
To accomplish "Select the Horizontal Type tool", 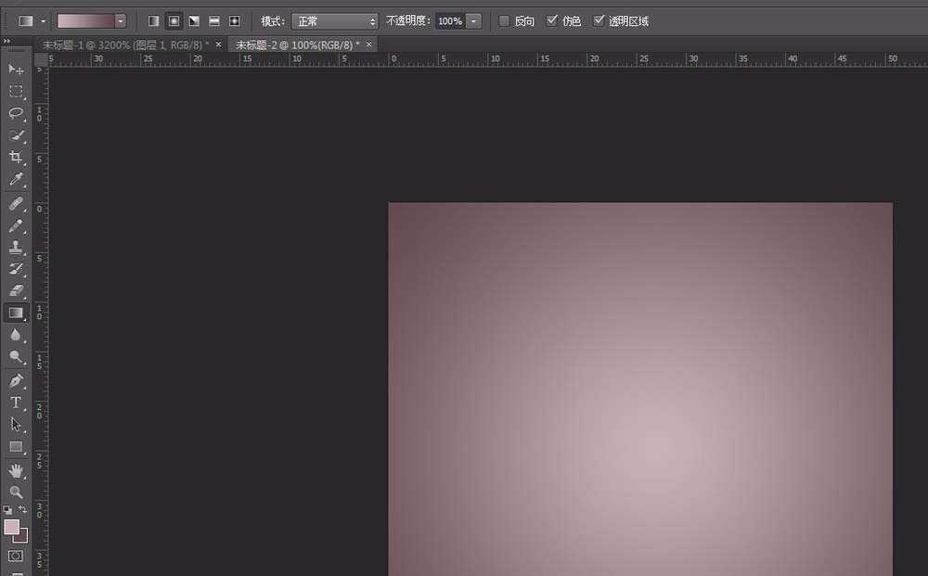I will pyautogui.click(x=16, y=403).
